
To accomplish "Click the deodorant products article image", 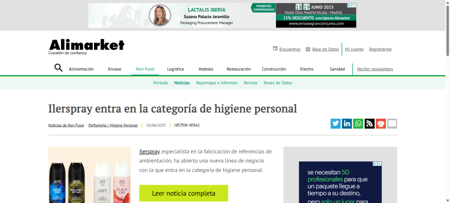I will click(x=90, y=175).
